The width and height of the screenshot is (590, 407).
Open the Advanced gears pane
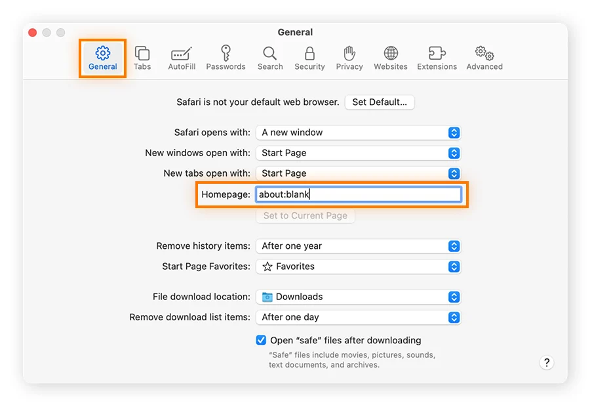(484, 58)
